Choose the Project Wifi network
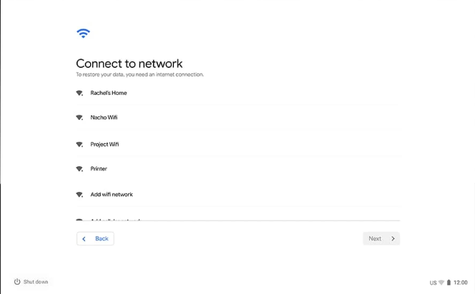The width and height of the screenshot is (475, 294). [x=237, y=144]
